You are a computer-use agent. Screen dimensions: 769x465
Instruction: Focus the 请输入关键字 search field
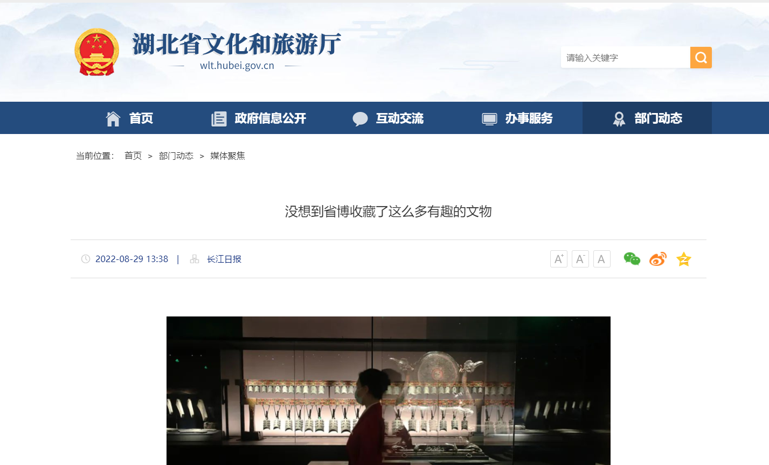626,58
